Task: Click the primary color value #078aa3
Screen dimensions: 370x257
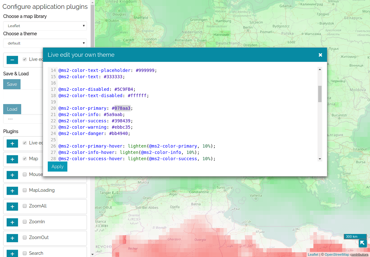Action: (122, 108)
